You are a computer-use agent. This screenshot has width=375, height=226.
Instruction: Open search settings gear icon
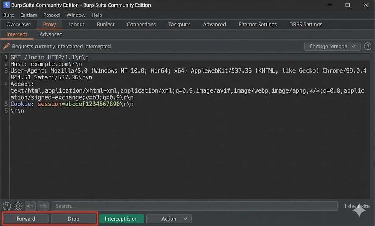click(18, 206)
